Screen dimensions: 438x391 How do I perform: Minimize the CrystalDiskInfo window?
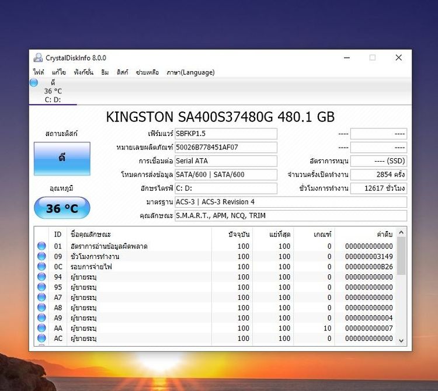coord(347,58)
